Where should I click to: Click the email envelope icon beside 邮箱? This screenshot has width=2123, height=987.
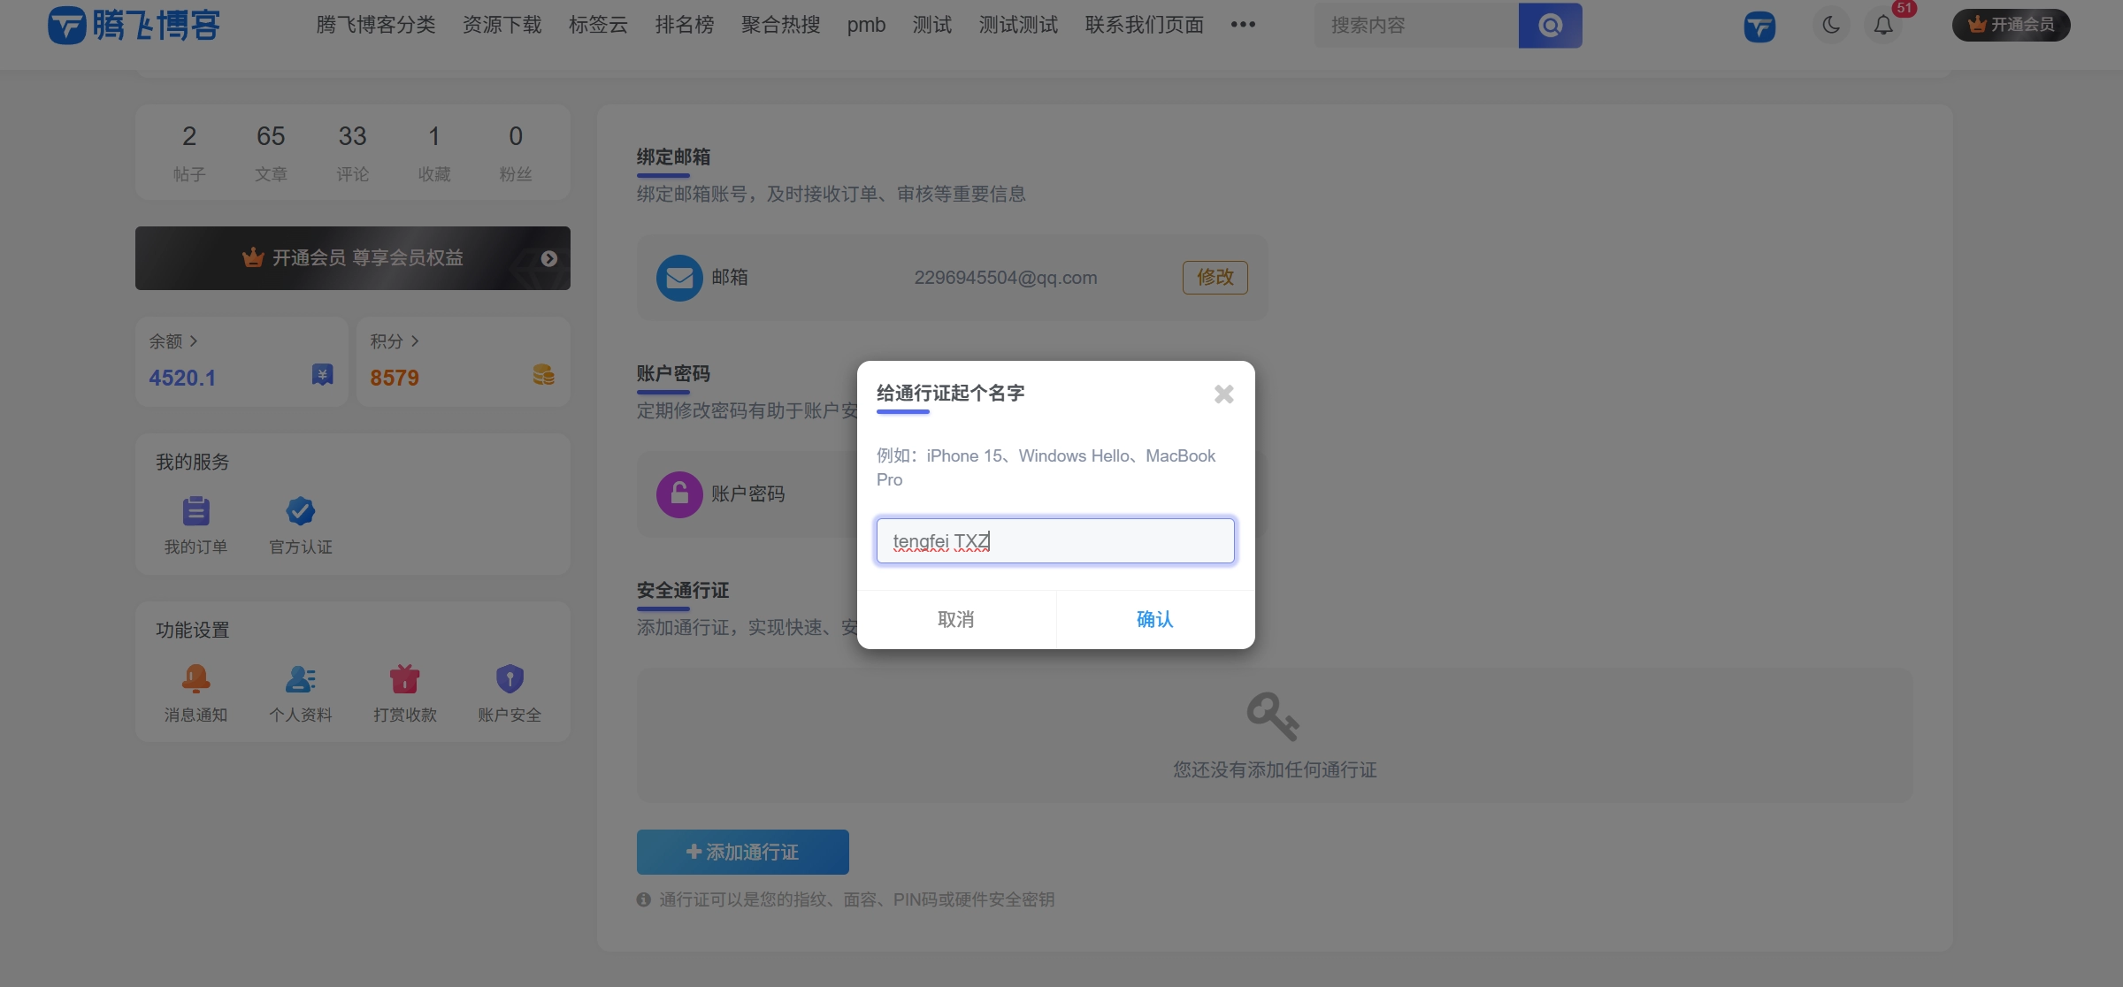click(x=679, y=277)
